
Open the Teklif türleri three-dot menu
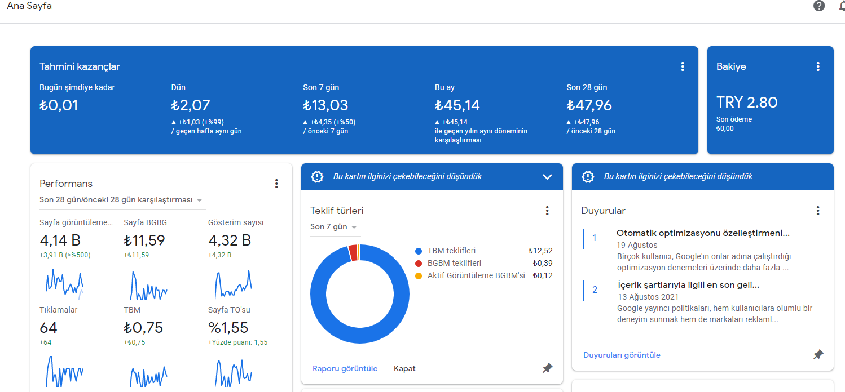coord(547,211)
